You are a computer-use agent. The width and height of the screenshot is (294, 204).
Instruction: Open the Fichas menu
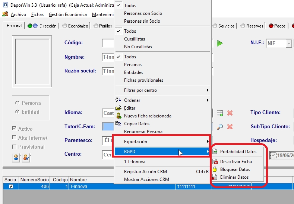[37, 14]
